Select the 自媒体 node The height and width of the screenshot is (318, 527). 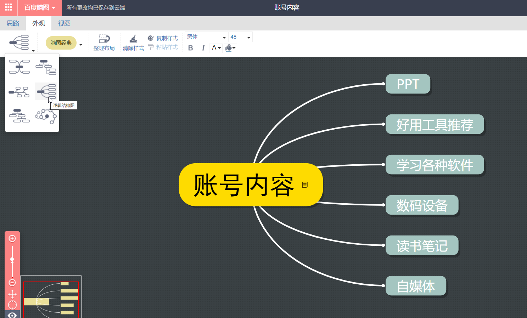(416, 286)
